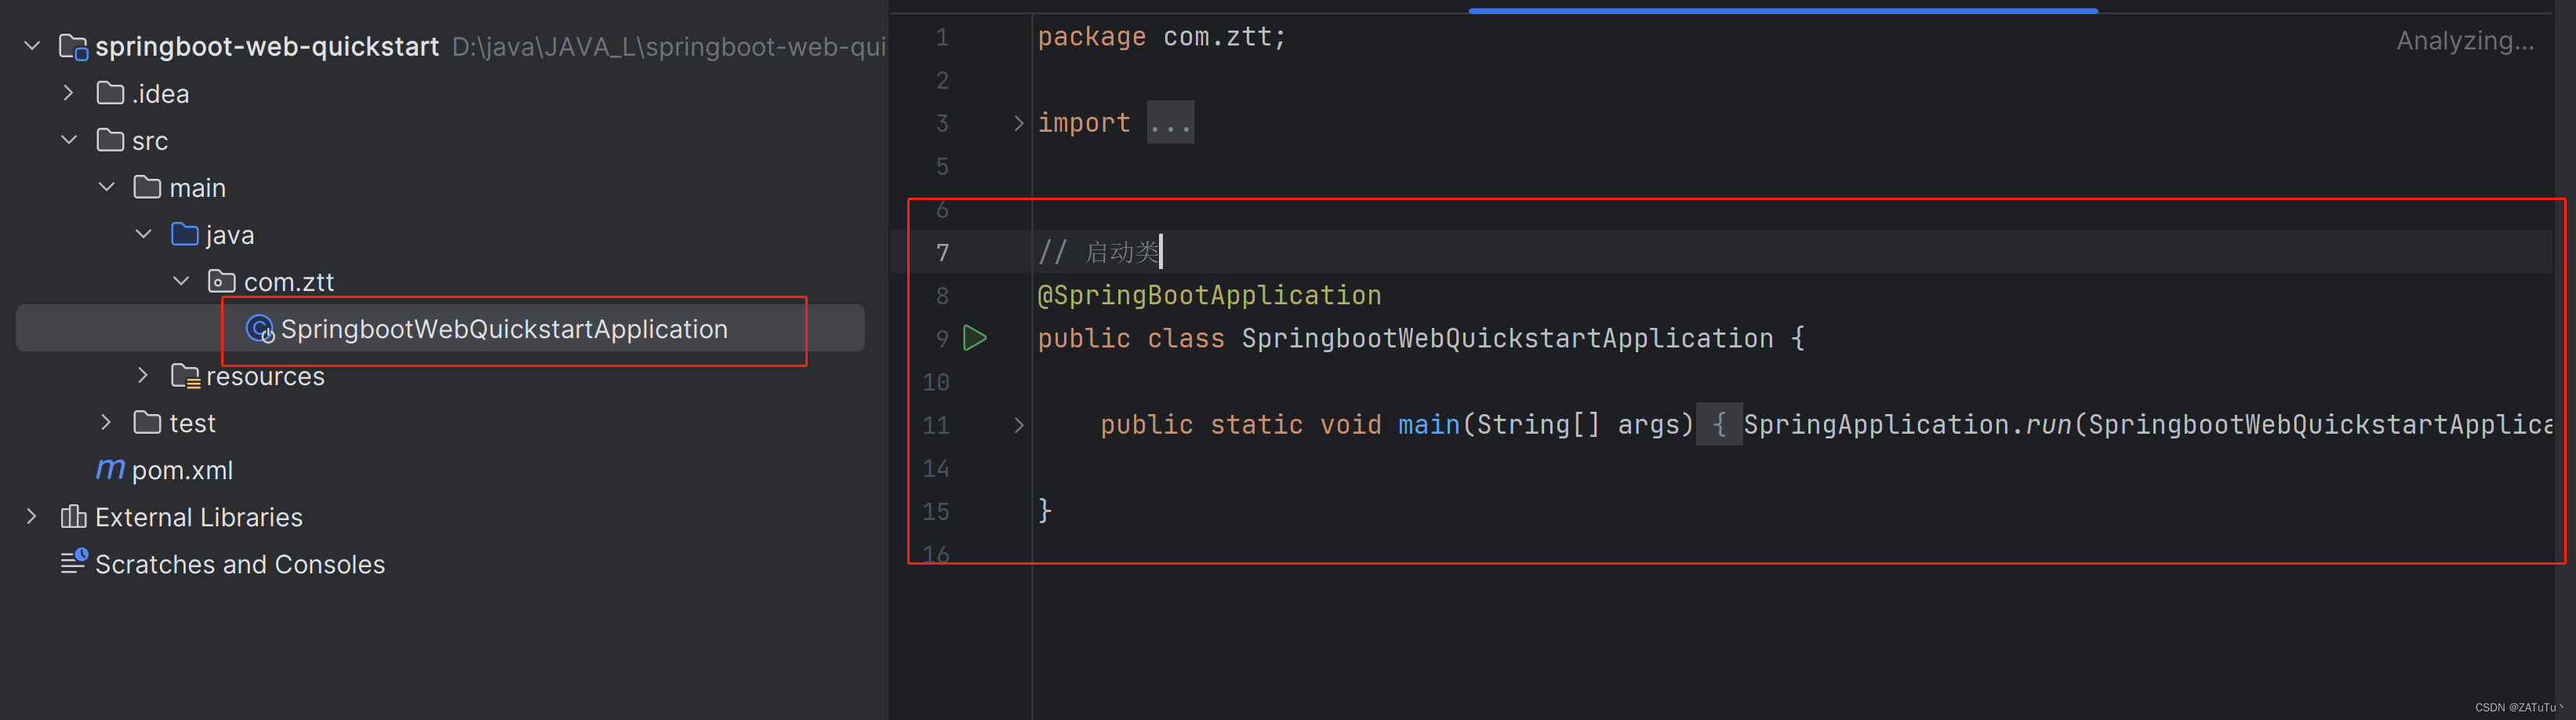
Task: Click the Maven pom.xml icon
Action: [x=110, y=468]
